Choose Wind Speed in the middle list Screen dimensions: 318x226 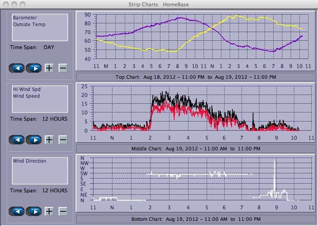click(x=26, y=96)
